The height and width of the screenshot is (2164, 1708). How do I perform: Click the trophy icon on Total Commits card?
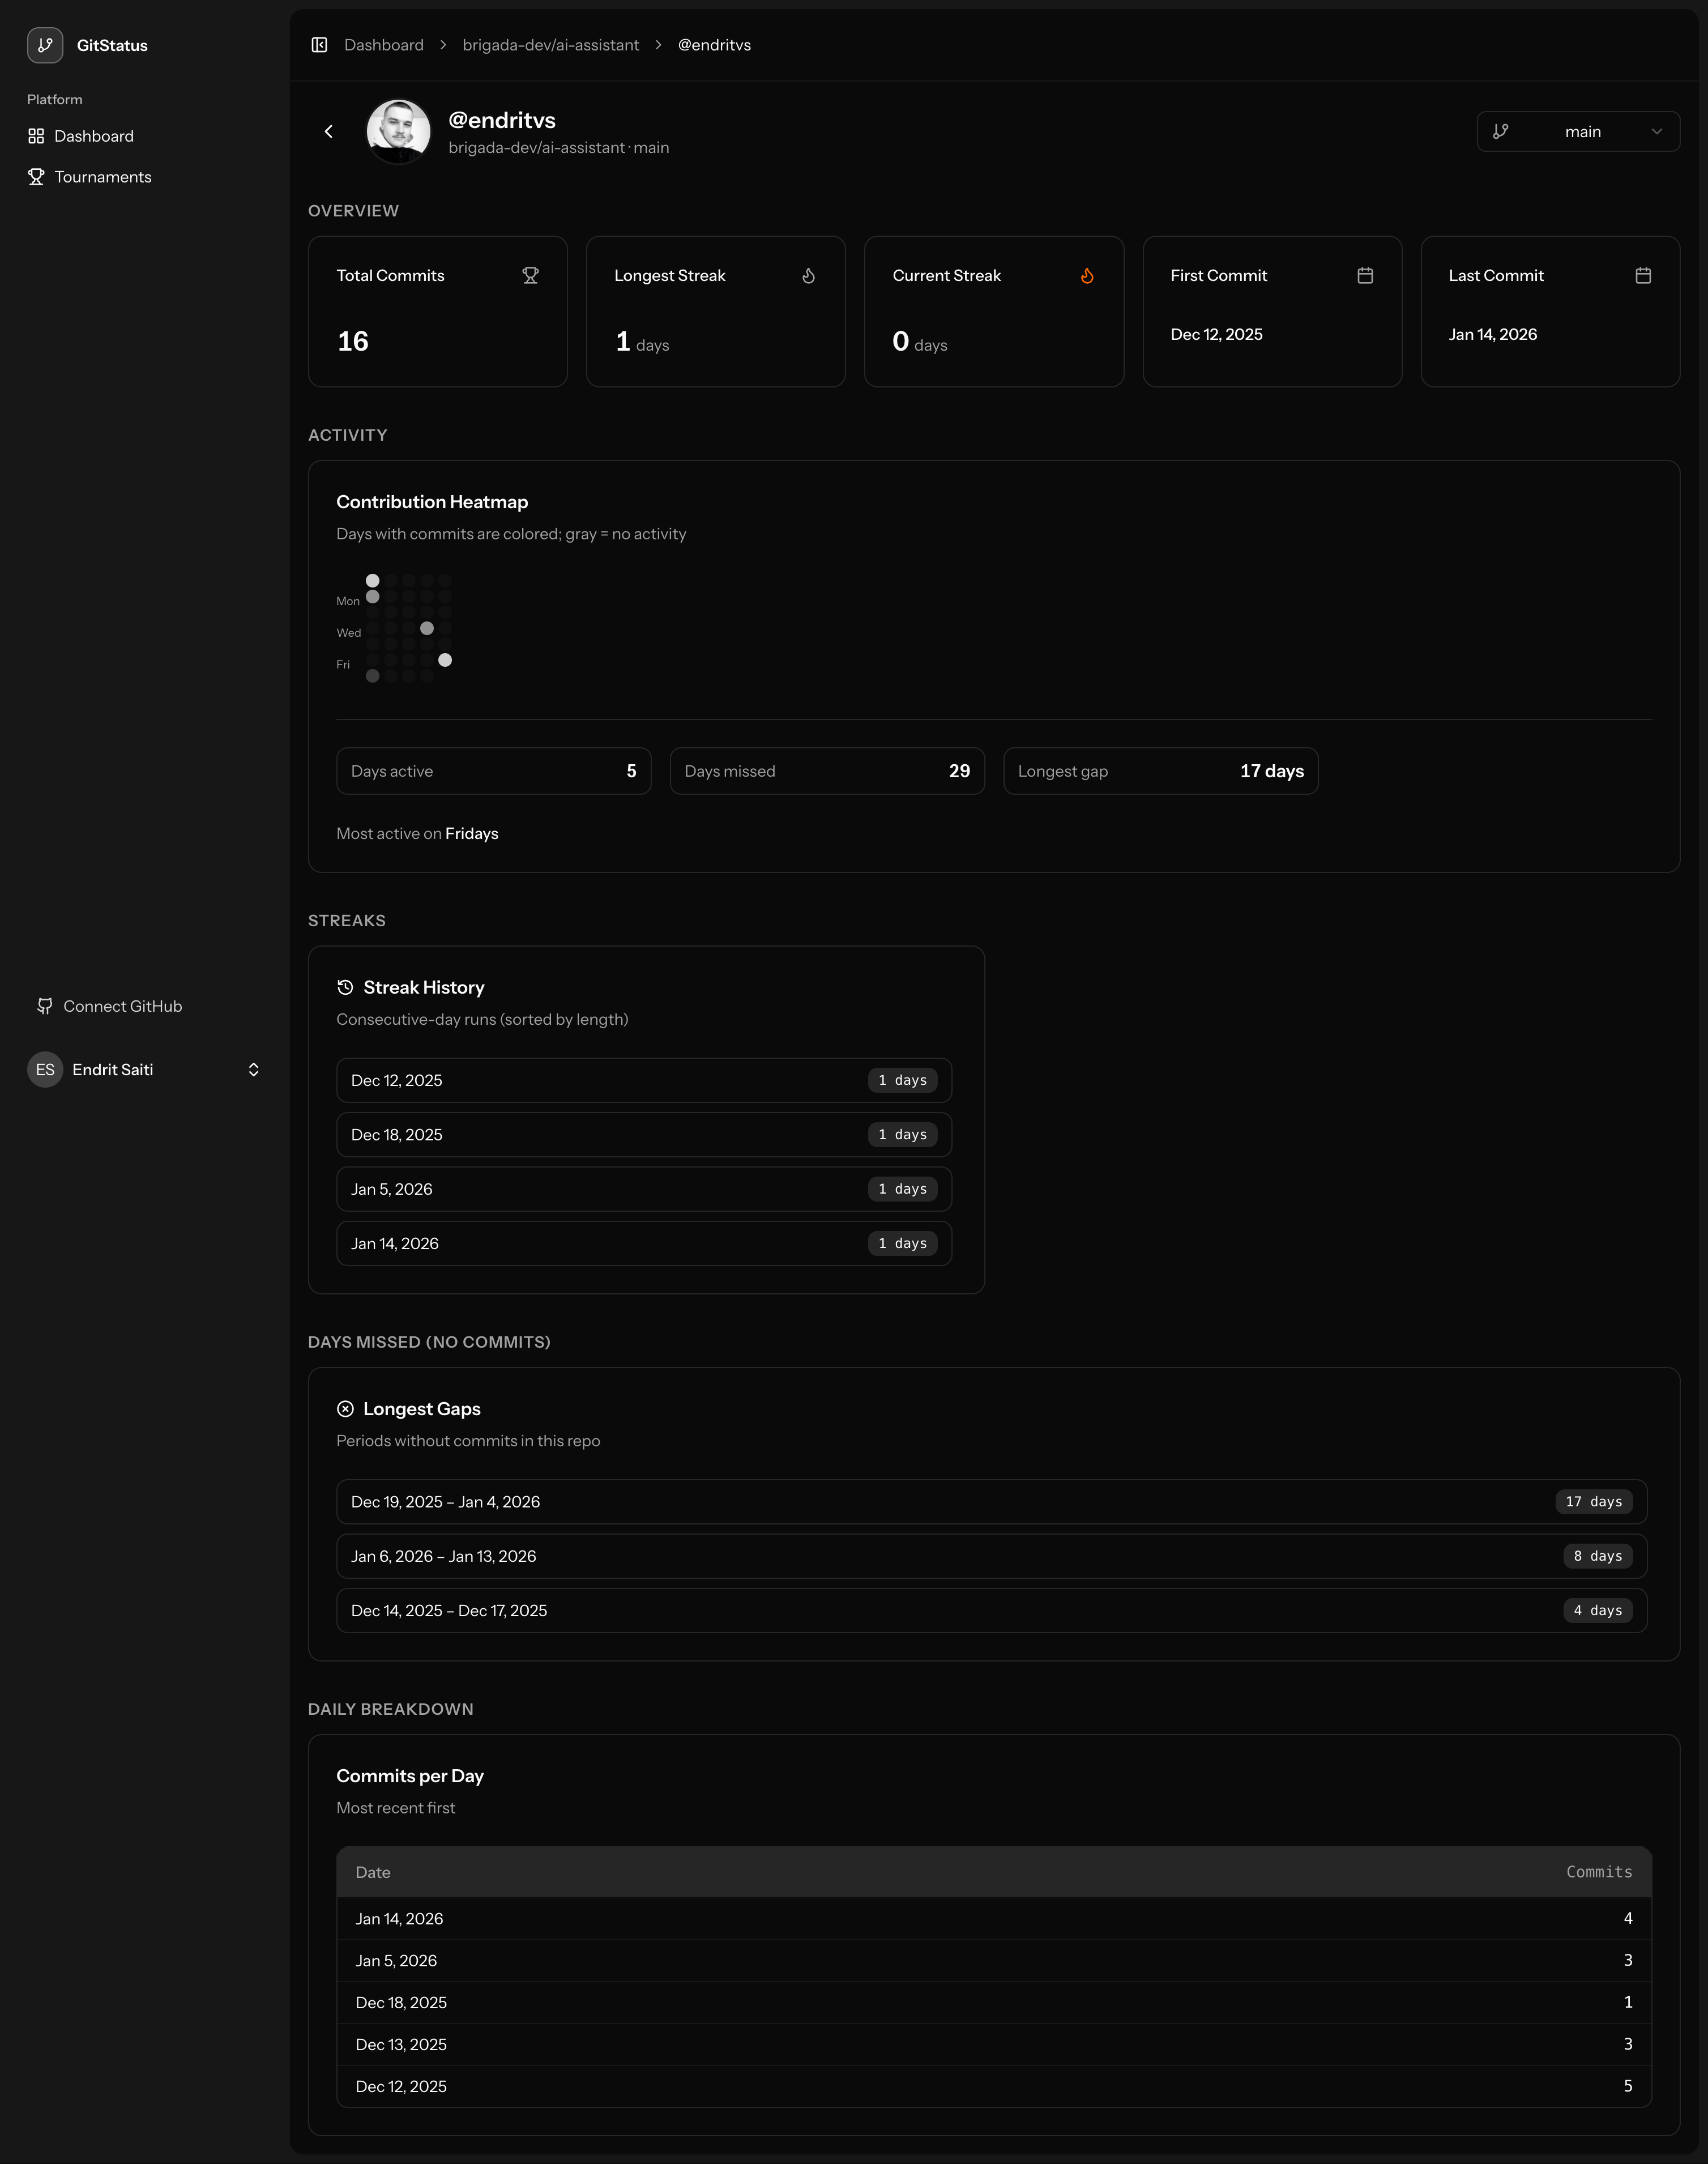(530, 275)
